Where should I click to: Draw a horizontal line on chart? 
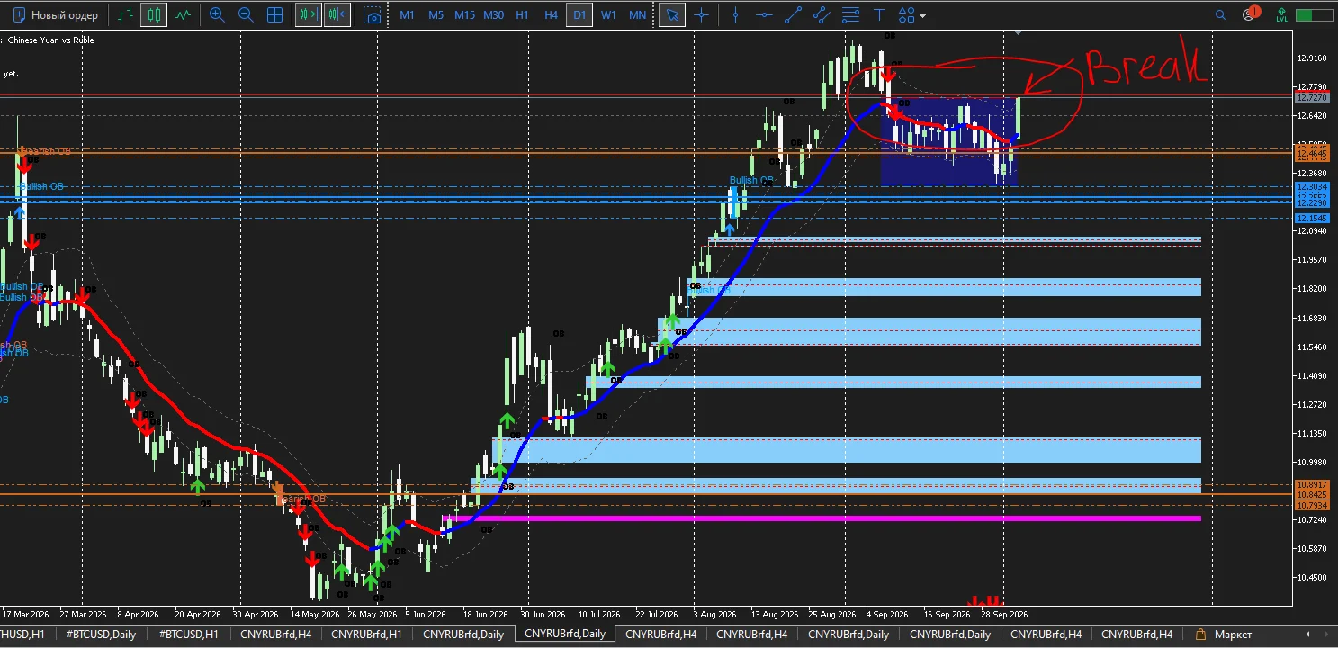click(x=764, y=15)
